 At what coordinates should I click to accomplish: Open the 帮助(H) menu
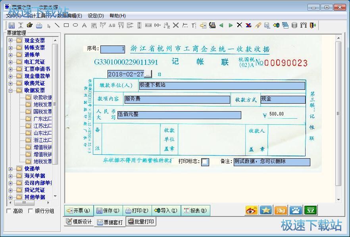click(117, 16)
